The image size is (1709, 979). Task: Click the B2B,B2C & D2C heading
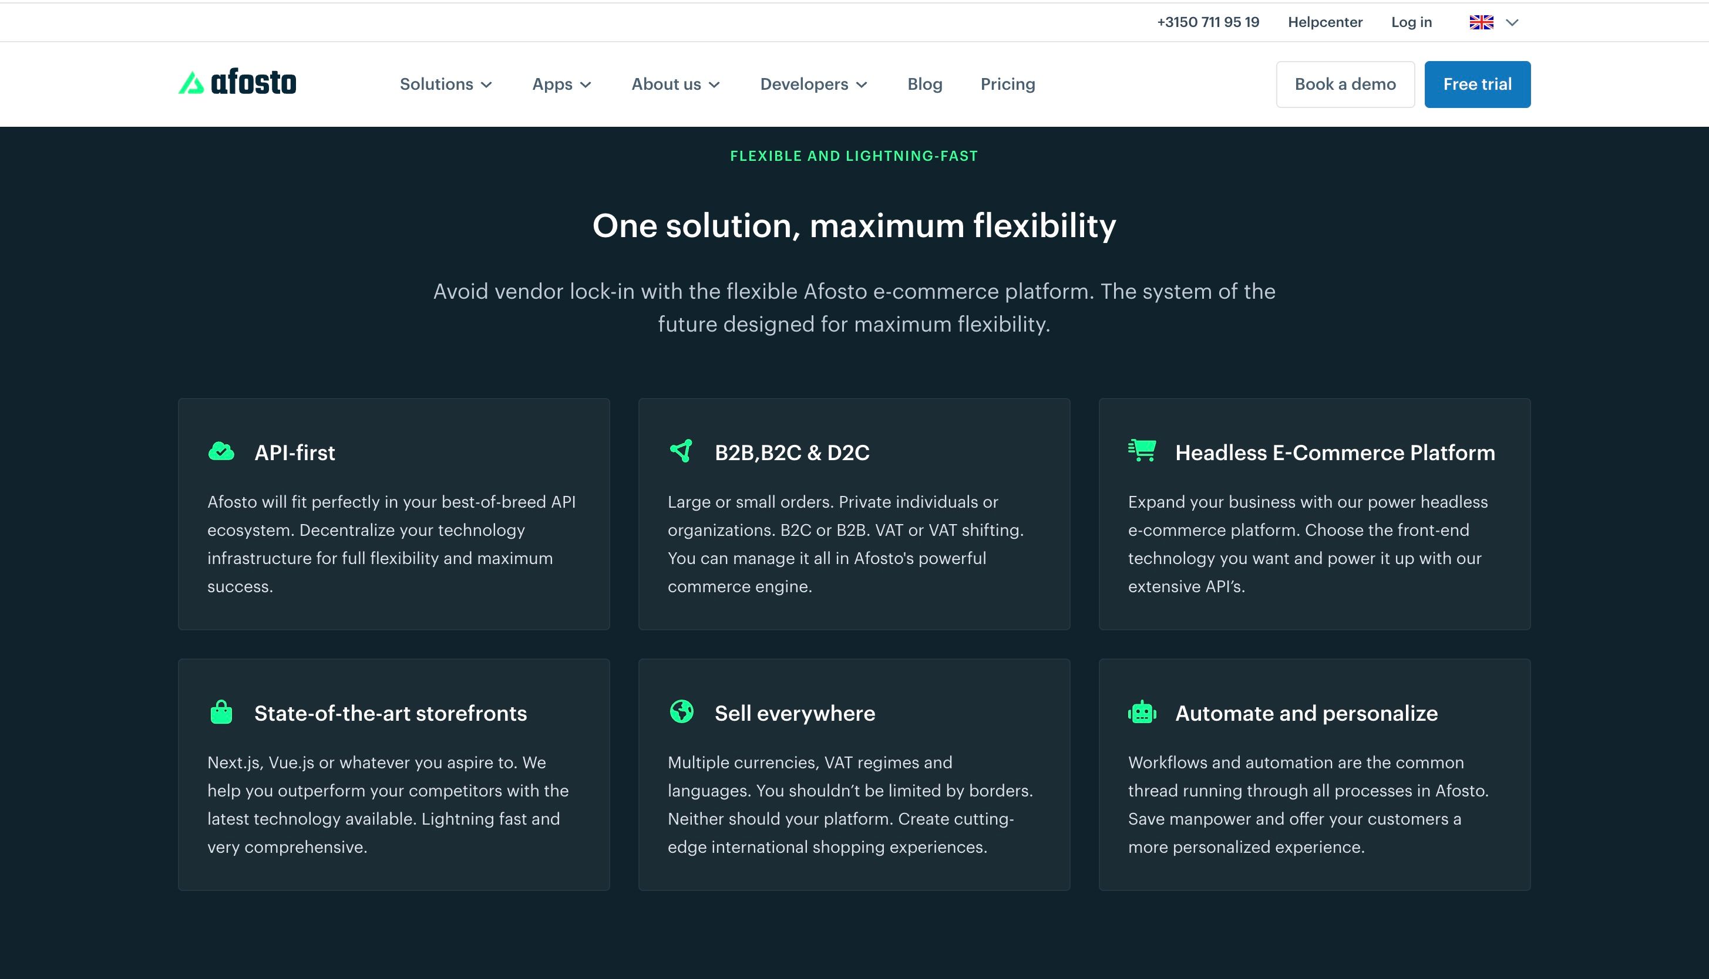tap(792, 453)
